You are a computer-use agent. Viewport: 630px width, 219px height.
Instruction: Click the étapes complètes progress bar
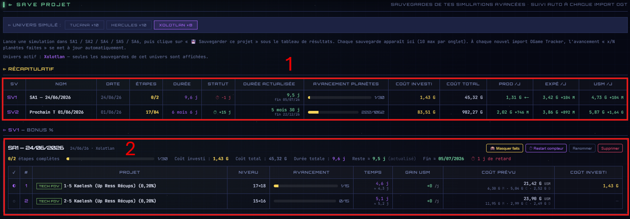(110, 159)
